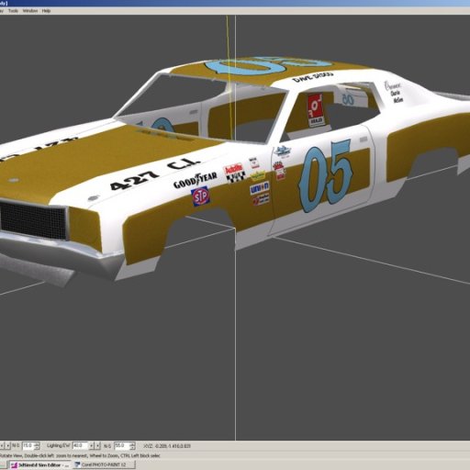
Task: Nudge Lighting E/W left with arrow button
Action: click(x=91, y=445)
